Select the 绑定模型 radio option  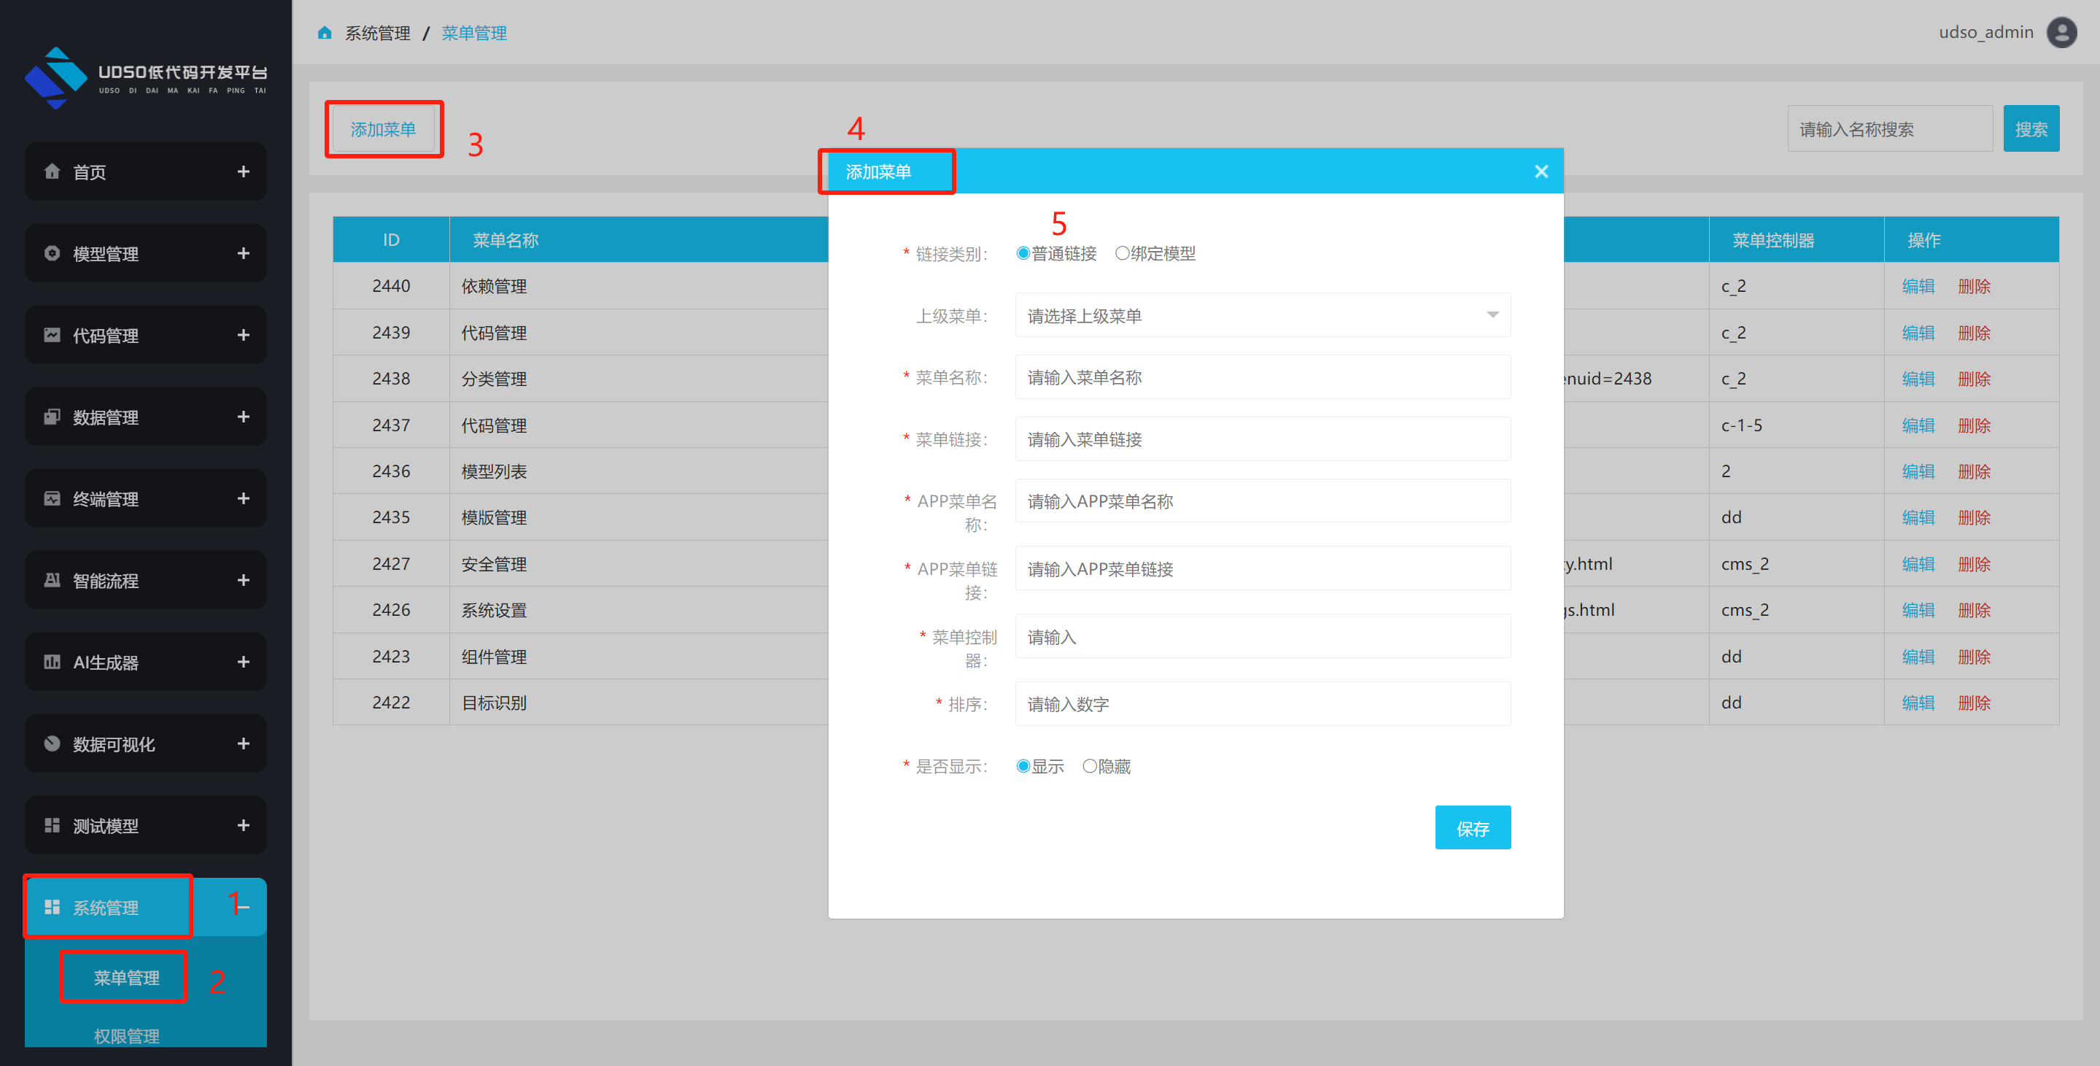tap(1123, 254)
